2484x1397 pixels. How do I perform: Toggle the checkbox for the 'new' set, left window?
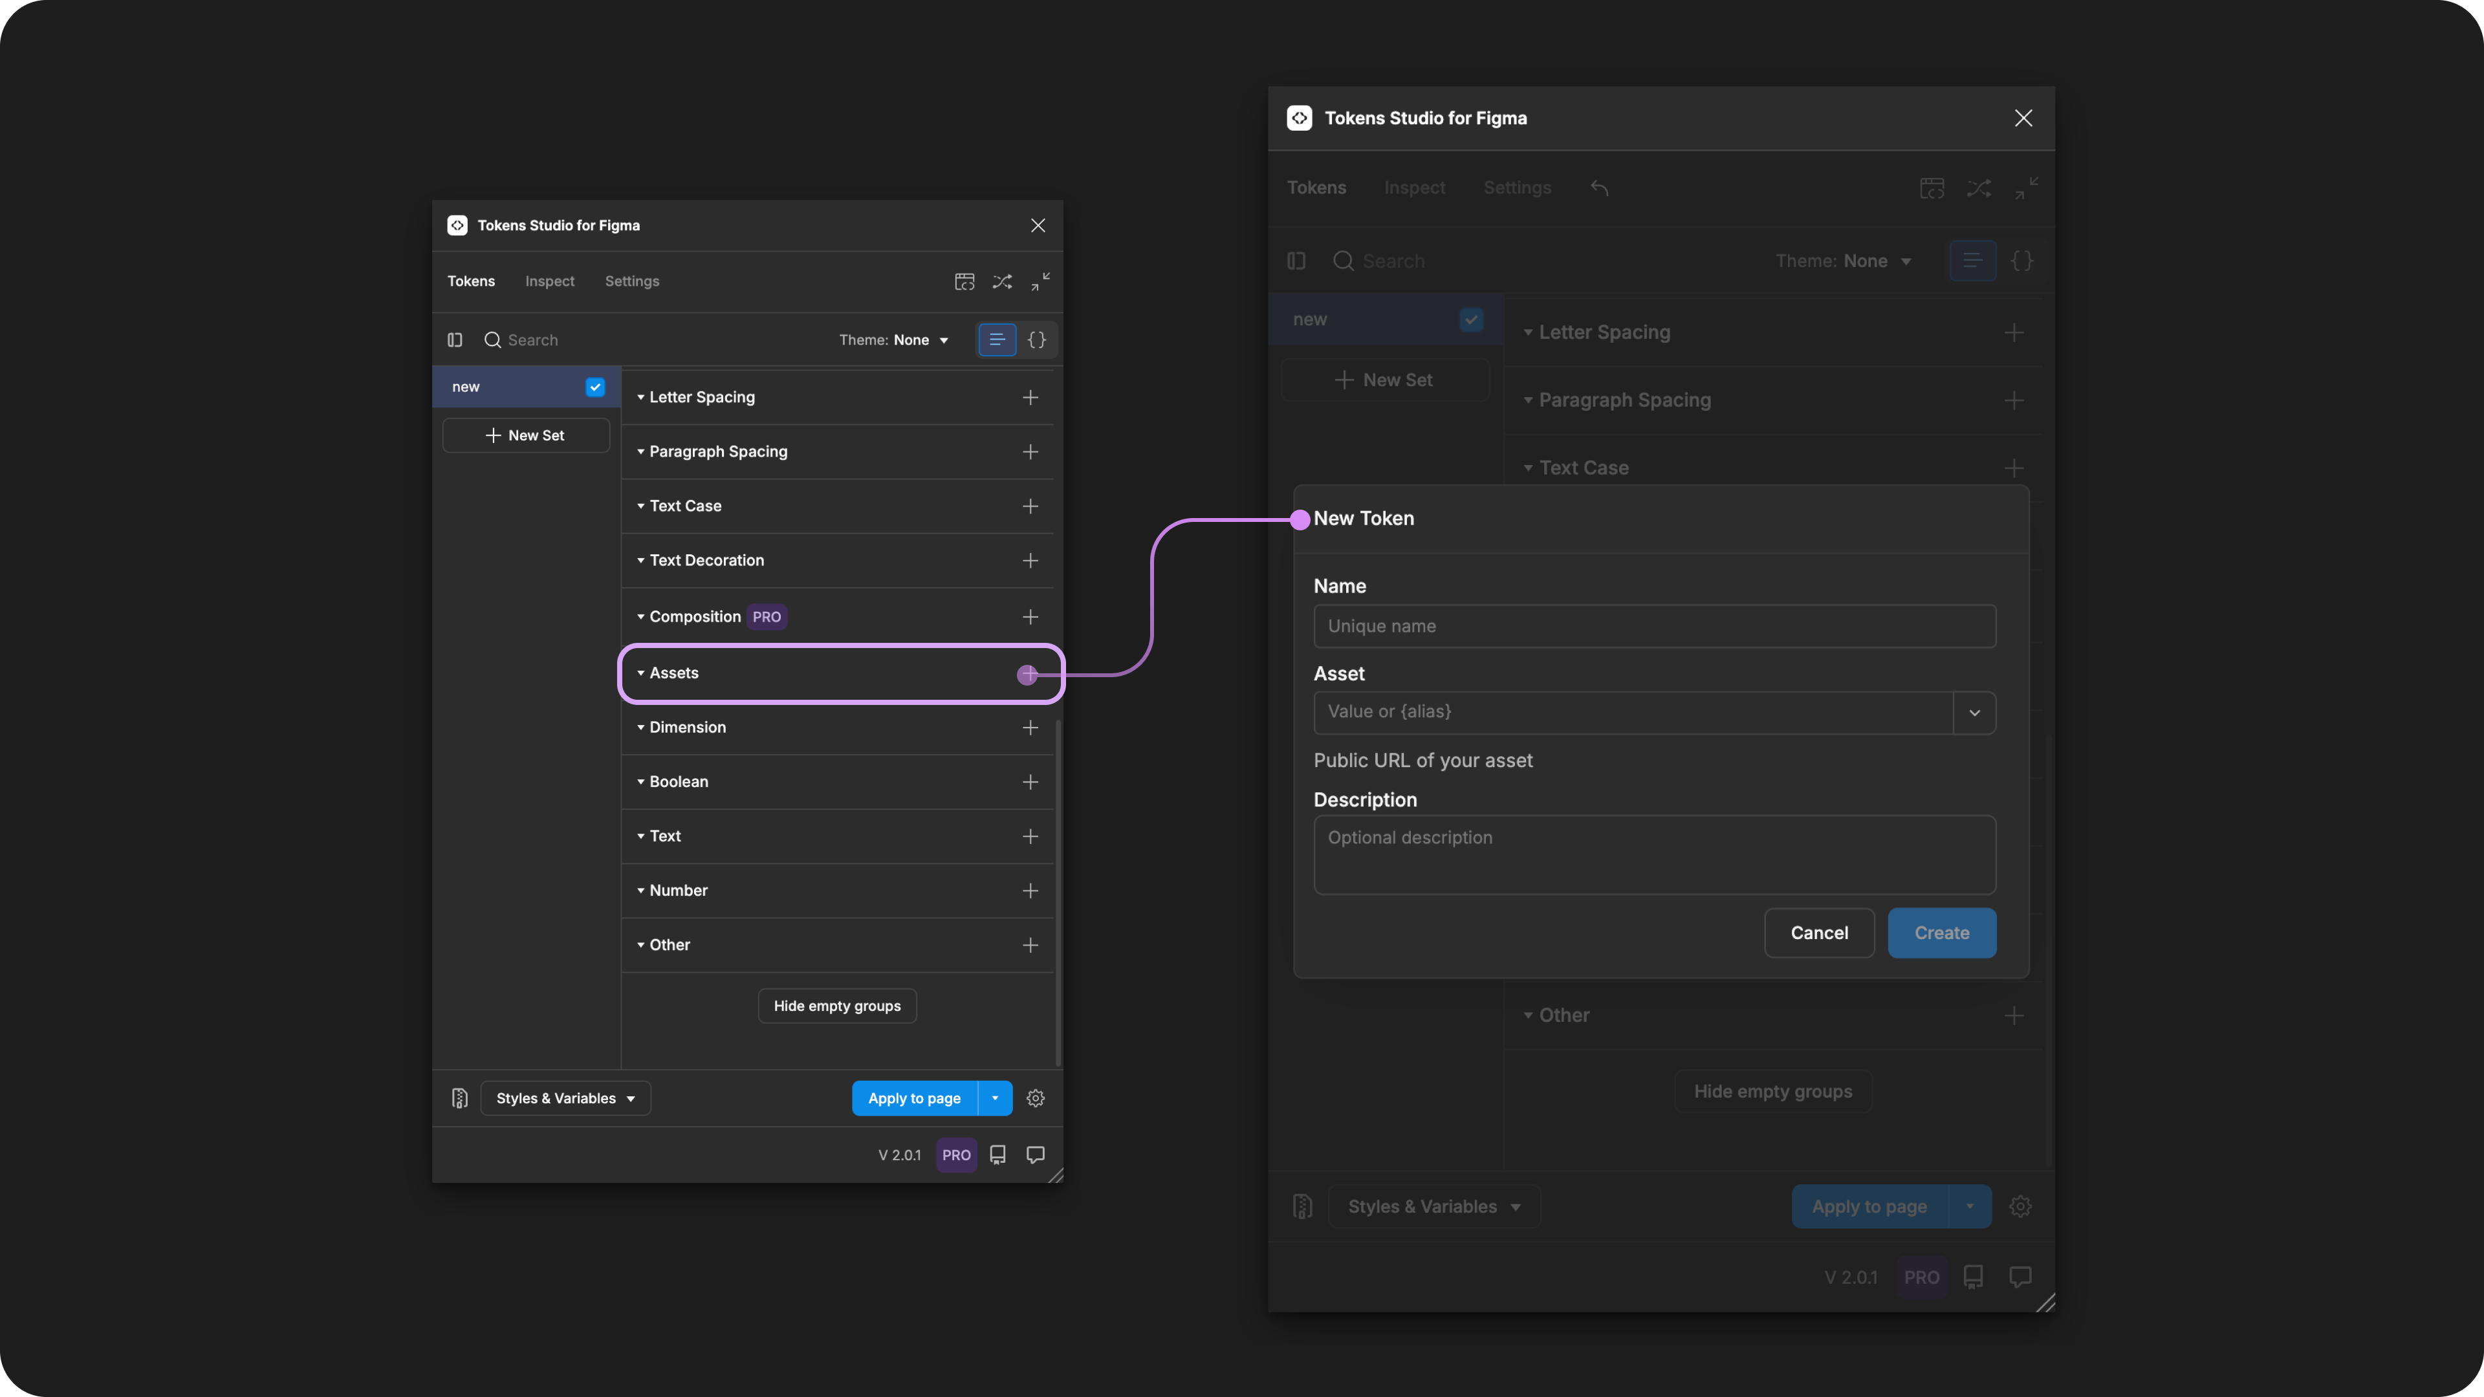595,387
